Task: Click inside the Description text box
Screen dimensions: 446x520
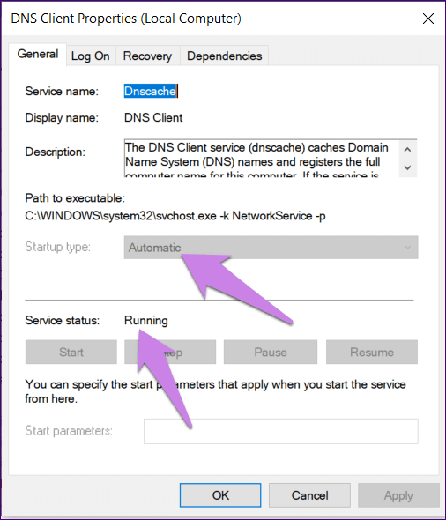Action: coord(261,158)
